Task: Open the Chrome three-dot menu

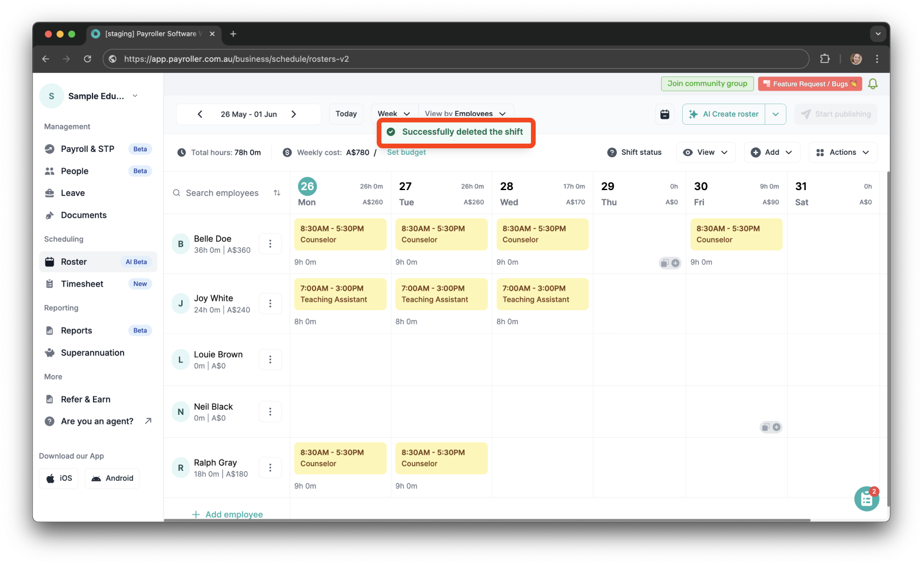Action: [877, 59]
